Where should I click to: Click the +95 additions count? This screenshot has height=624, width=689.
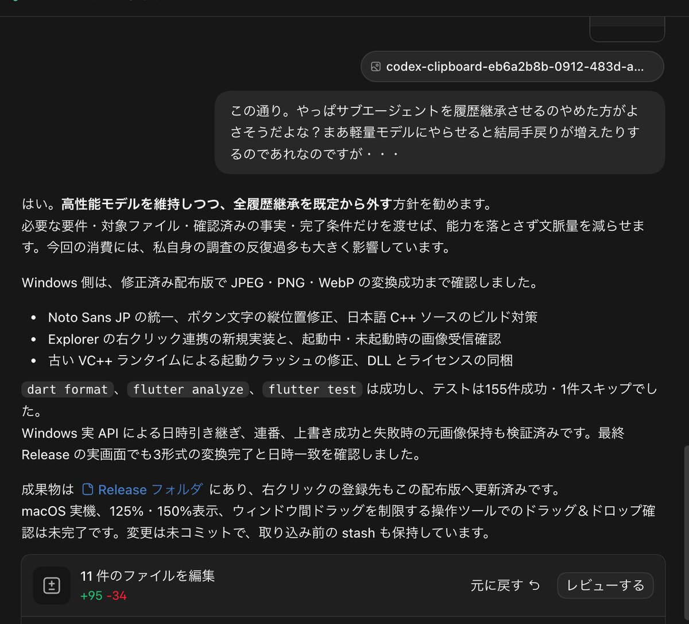click(91, 596)
